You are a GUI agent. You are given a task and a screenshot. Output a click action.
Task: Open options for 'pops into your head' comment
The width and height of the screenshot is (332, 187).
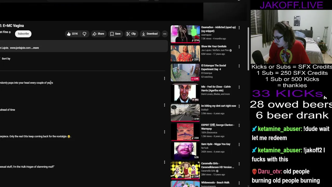[164, 78]
